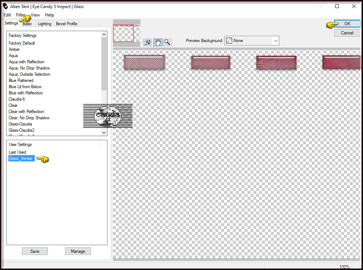Save the current preset with Save button
Image resolution: width=363 pixels, height=270 pixels.
tap(35, 251)
